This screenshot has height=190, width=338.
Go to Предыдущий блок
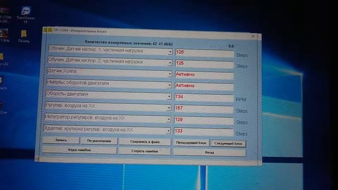191,142
